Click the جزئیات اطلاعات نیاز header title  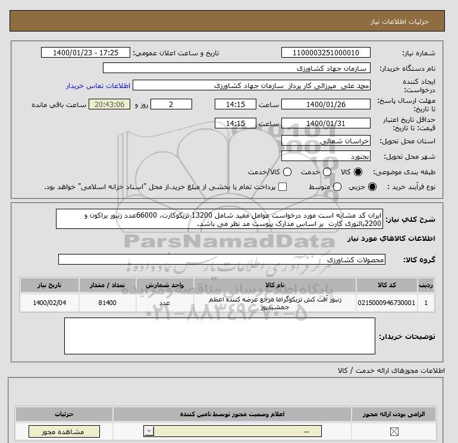click(399, 22)
